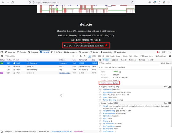This screenshot has height=133, width=172.
Task: Collapse the request details pane
Action: [100, 60]
